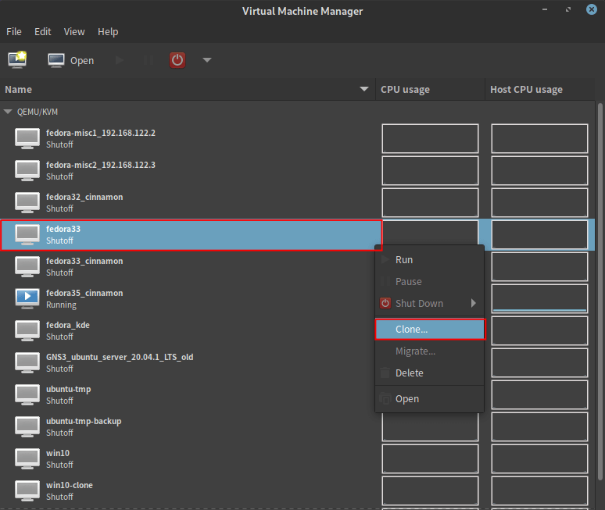Click the red power icon beside Shut Down
Viewport: 605px width, 510px height.
pos(385,303)
